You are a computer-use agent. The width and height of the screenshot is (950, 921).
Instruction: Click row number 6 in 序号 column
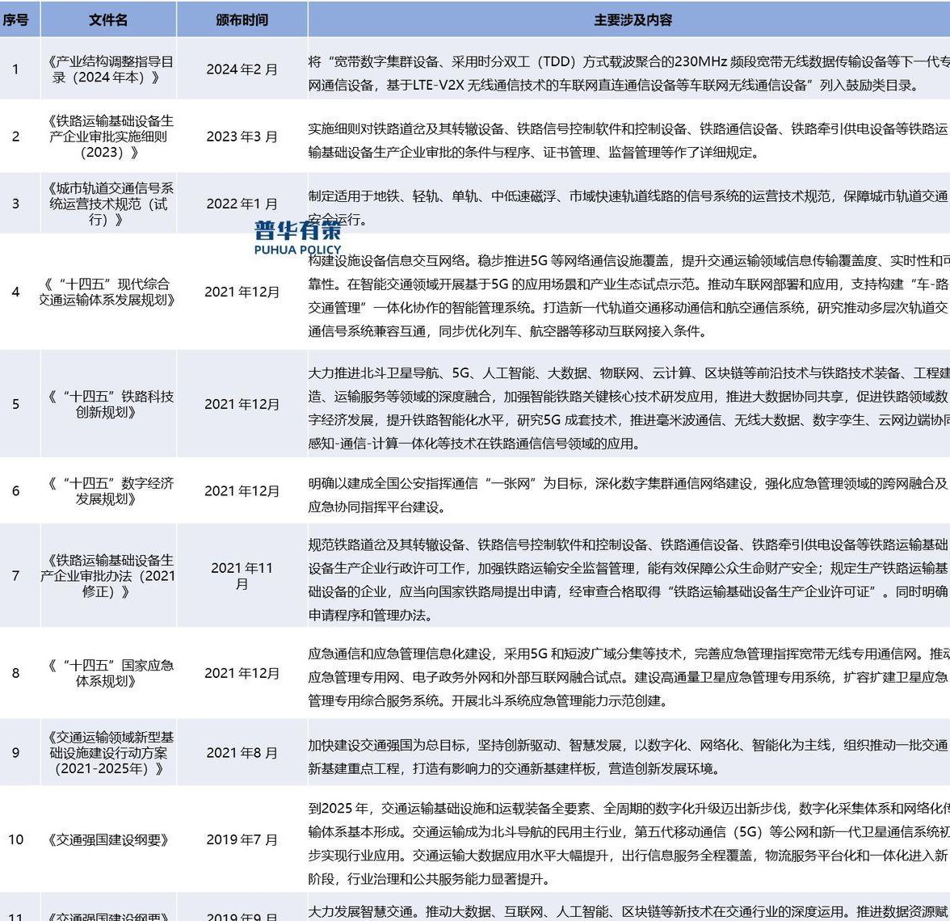click(x=16, y=491)
